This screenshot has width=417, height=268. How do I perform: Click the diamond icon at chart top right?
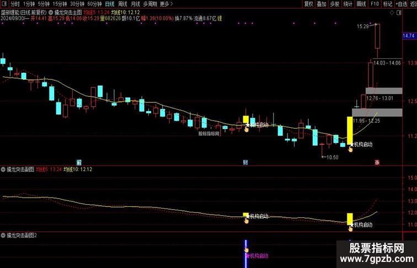pos(392,13)
